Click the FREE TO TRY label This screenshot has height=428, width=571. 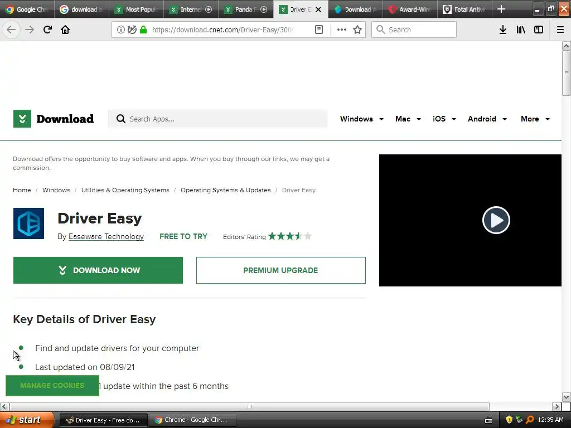point(183,236)
